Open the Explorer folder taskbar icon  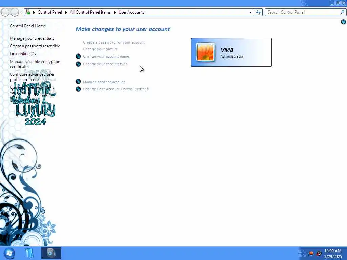[29, 253]
